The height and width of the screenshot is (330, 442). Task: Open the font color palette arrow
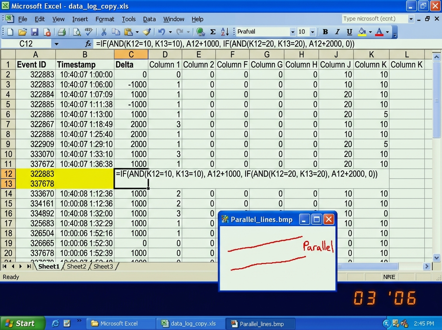pyautogui.click(x=387, y=32)
